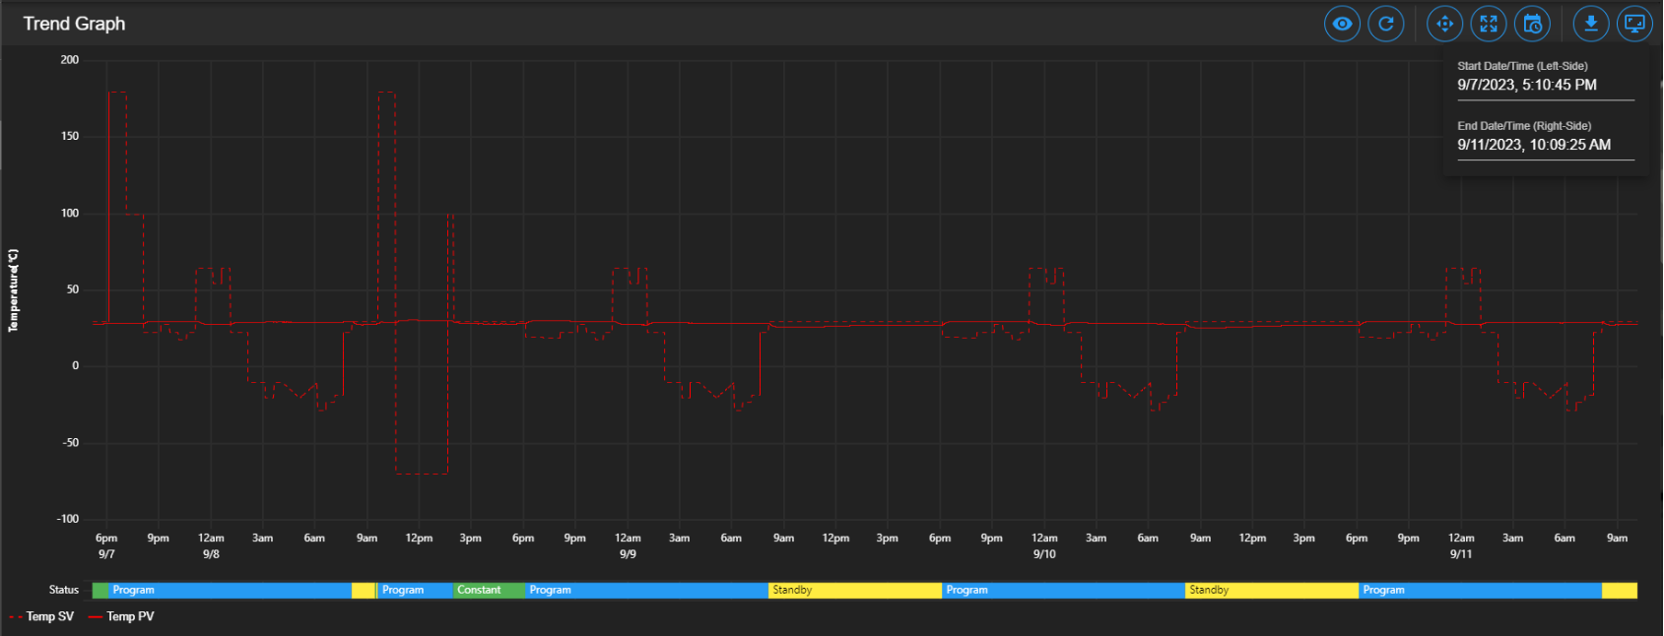Open the calendar-with-clock date range icon
The width and height of the screenshot is (1664, 636).
(x=1532, y=24)
